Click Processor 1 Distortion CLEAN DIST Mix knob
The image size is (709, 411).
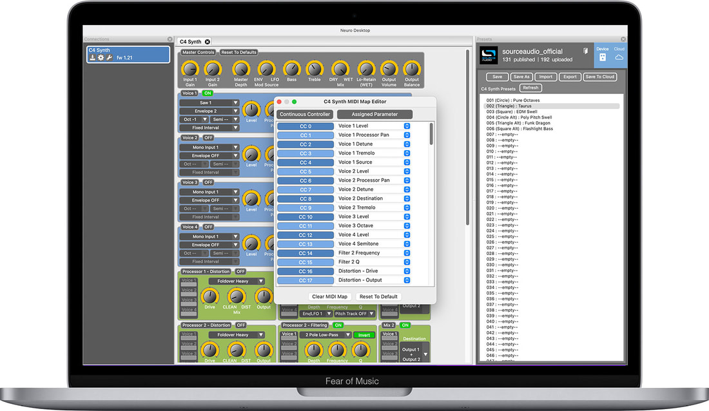coord(236,296)
